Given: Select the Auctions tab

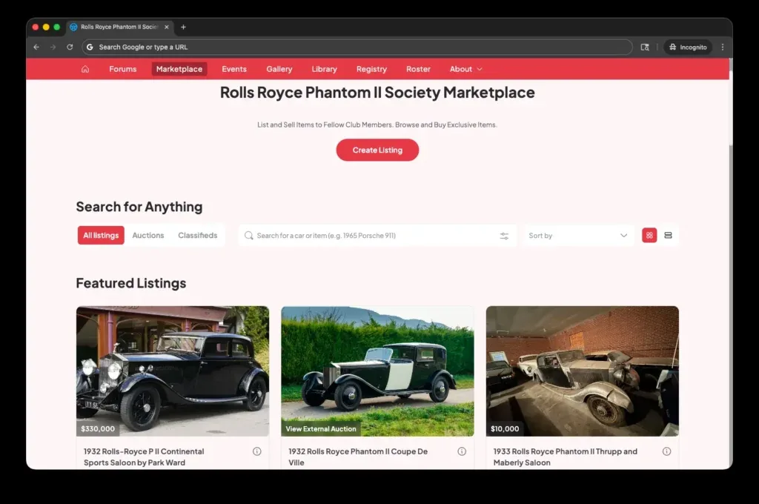Looking at the screenshot, I should [148, 235].
